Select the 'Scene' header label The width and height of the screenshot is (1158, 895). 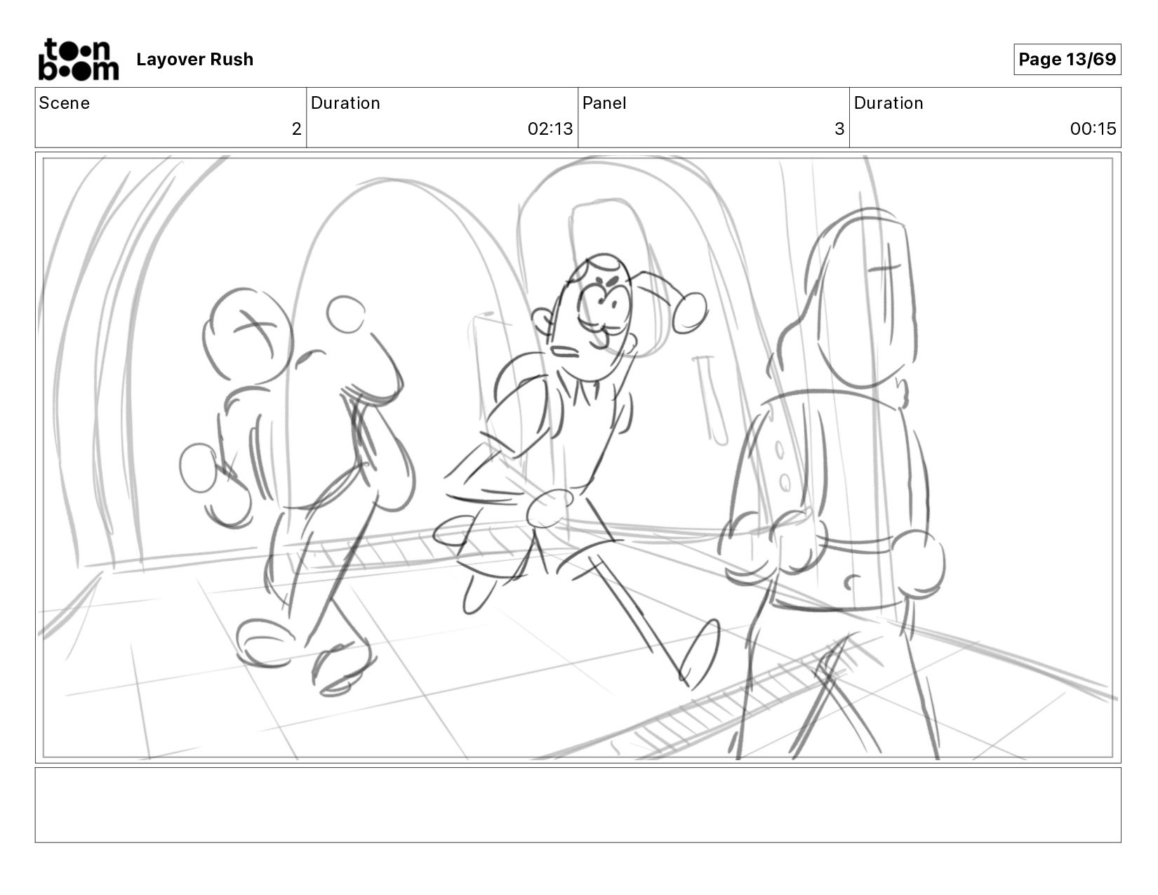pyautogui.click(x=65, y=103)
